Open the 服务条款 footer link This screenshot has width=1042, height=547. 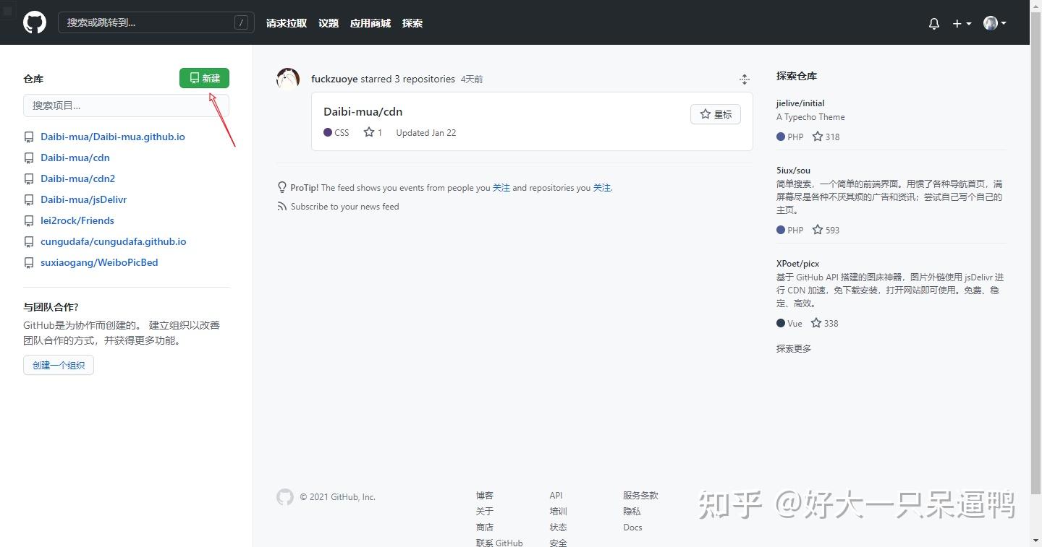click(x=640, y=496)
